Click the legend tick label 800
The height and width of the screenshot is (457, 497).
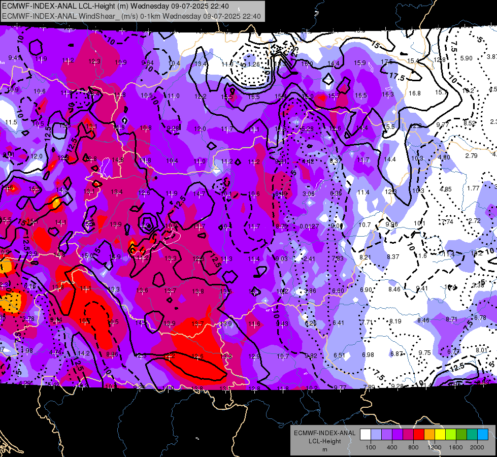click(x=413, y=447)
